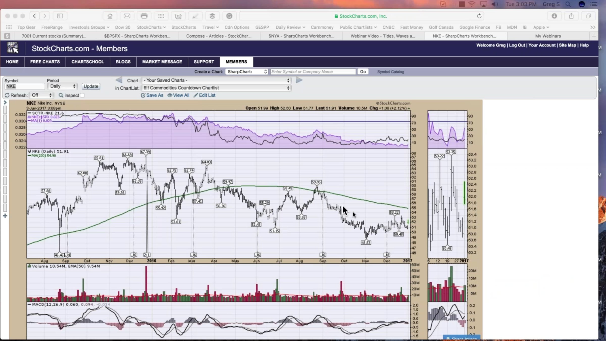Expand the Apple bookmark folder
606x341 pixels.
pyautogui.click(x=541, y=27)
